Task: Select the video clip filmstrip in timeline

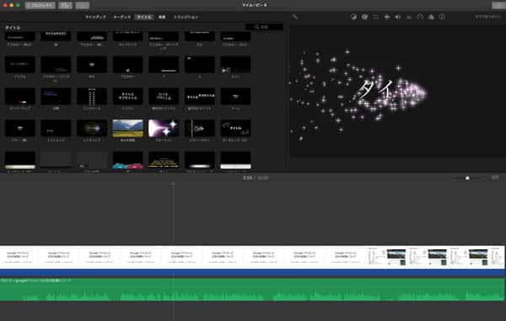Action: (252, 257)
